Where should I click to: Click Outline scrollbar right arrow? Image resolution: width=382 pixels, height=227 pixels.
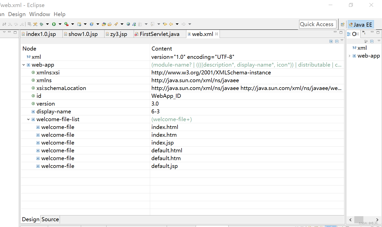(x=377, y=220)
